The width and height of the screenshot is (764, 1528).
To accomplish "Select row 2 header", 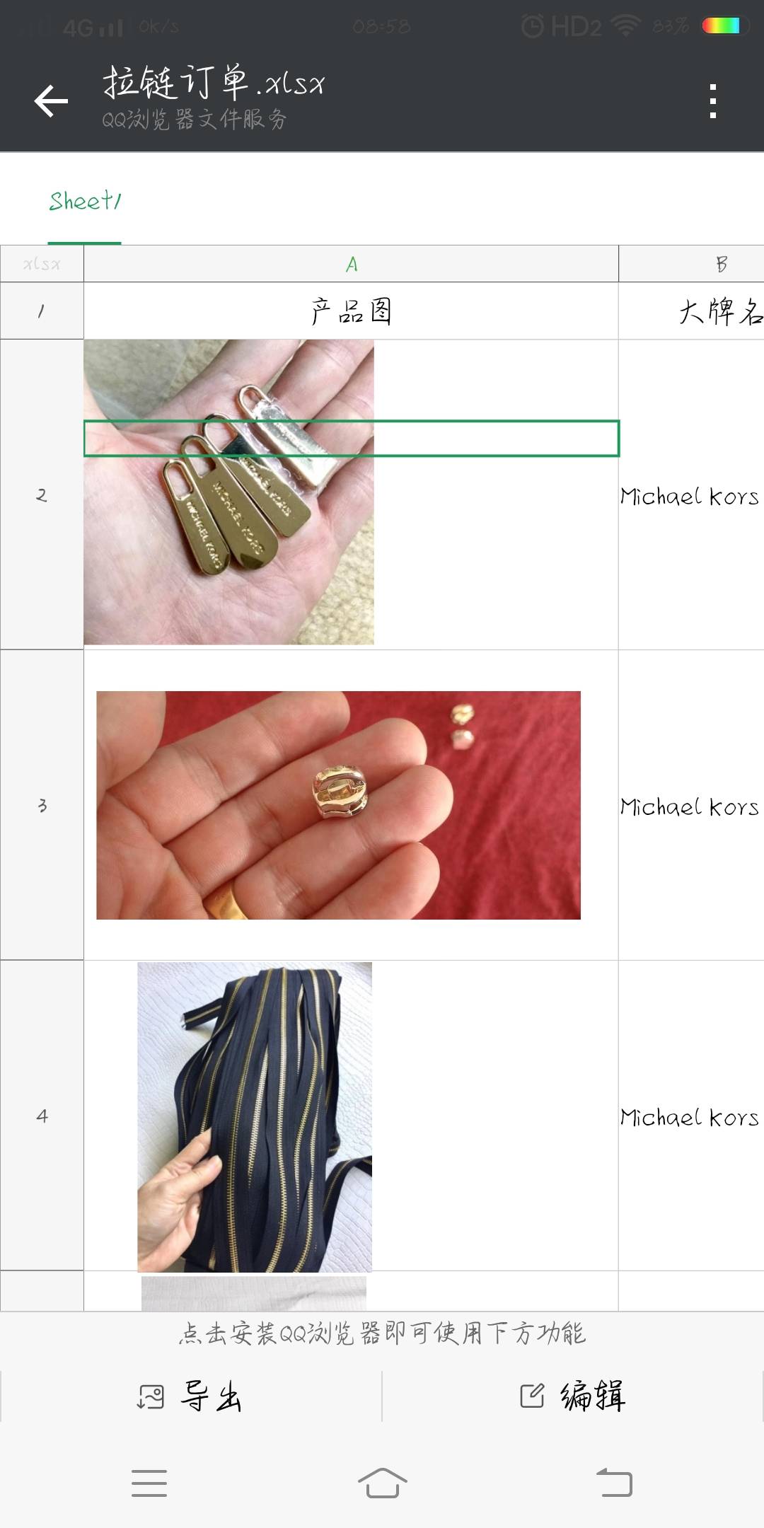I will pyautogui.click(x=42, y=494).
